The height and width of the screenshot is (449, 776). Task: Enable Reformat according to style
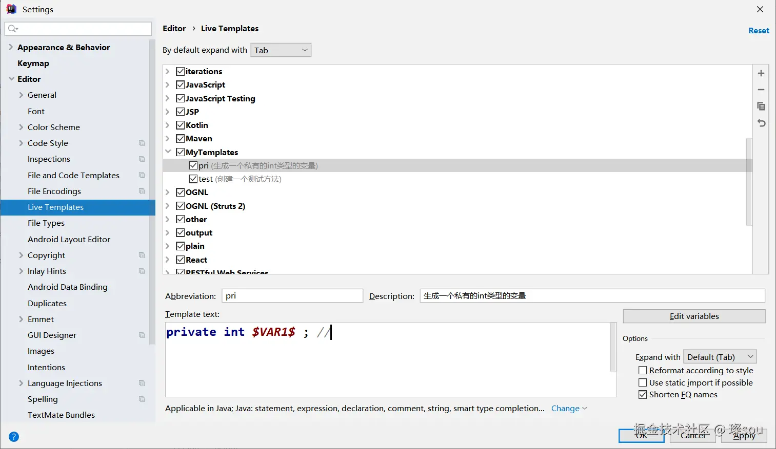pos(642,370)
